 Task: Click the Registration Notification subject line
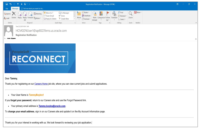[x=26, y=35]
